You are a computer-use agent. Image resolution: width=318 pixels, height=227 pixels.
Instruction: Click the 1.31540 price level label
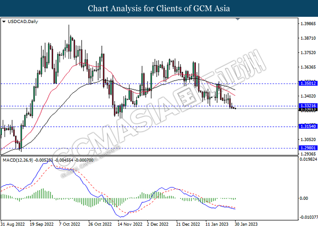pos(308,127)
